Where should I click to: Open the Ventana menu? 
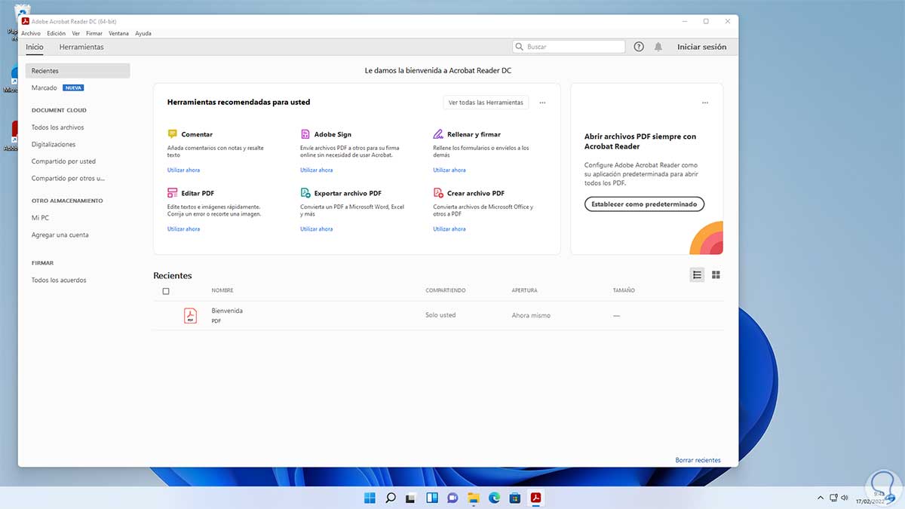[x=118, y=33]
